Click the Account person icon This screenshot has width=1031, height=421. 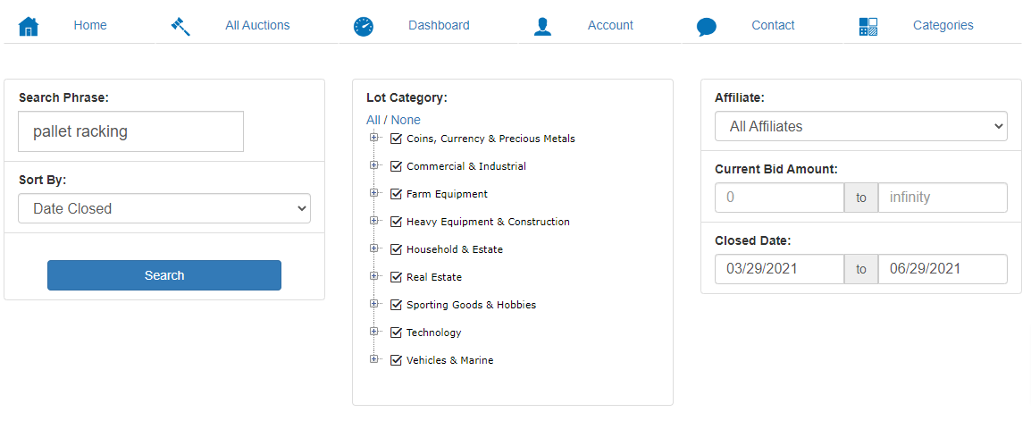[542, 26]
